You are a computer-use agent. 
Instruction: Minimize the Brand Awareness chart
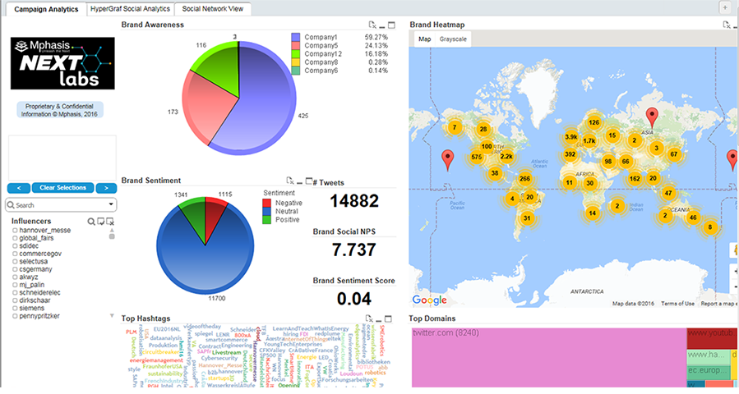(x=382, y=27)
